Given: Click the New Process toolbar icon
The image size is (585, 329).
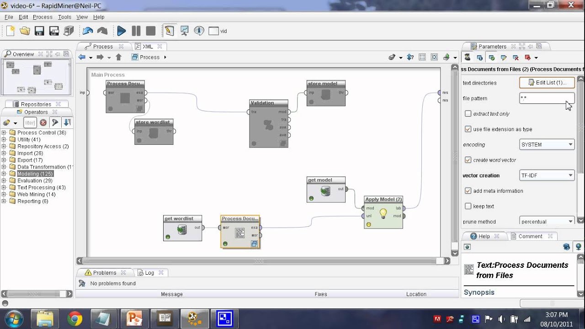Looking at the screenshot, I should (x=11, y=31).
